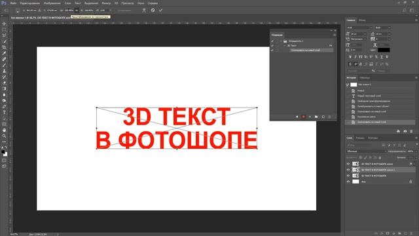Collapse the '3D Текст' action

click(x=285, y=46)
